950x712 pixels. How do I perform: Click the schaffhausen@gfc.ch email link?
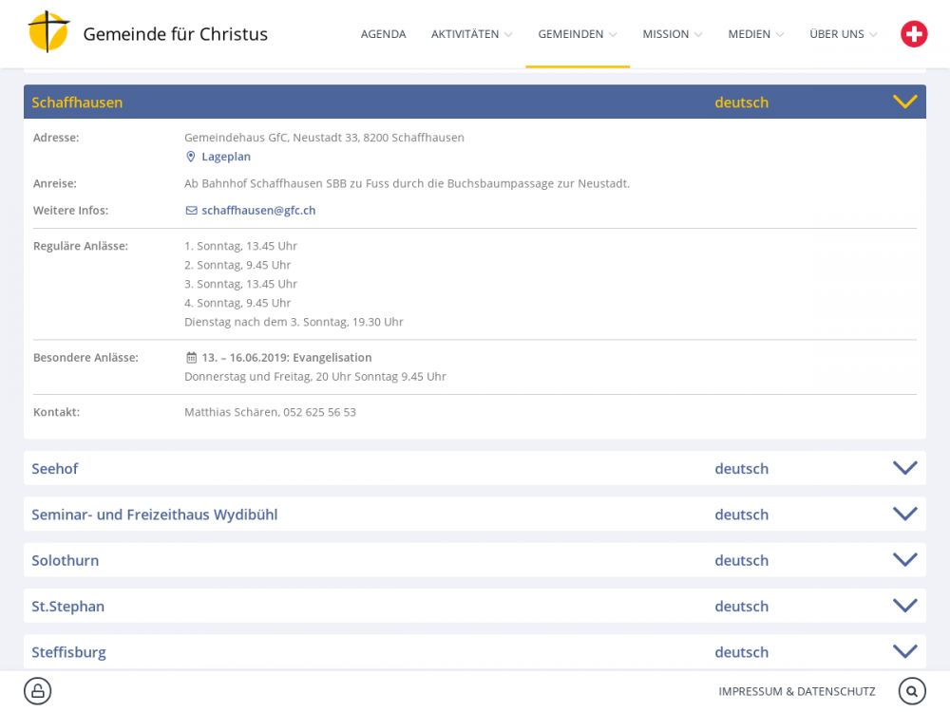pyautogui.click(x=257, y=211)
